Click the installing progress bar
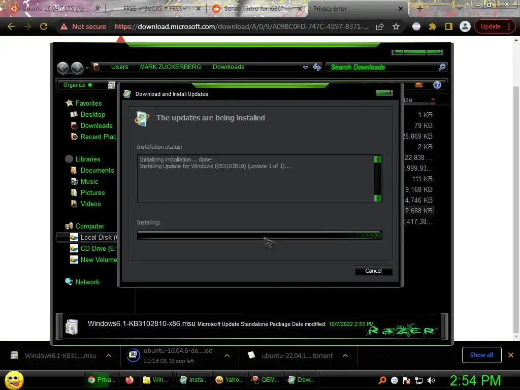 (x=259, y=235)
